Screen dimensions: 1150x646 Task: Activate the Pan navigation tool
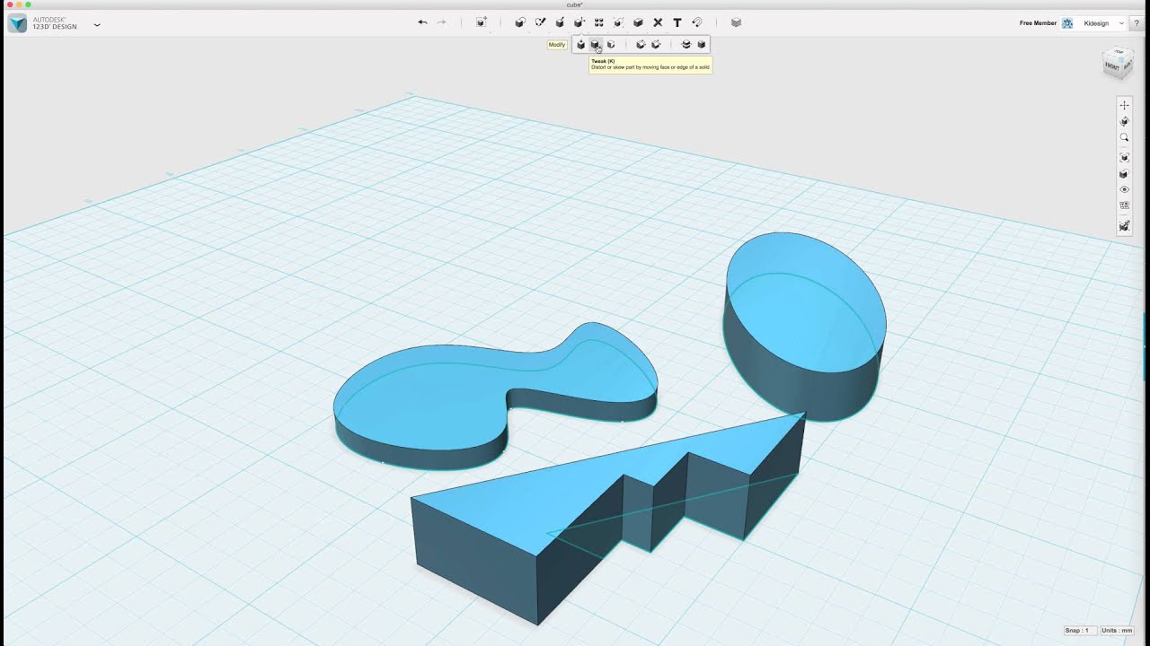click(x=1124, y=105)
